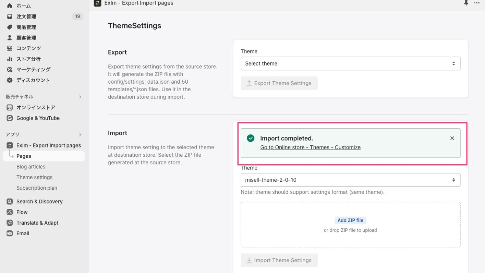Click the Google & YouTube icon
This screenshot has width=485, height=273.
pos(10,118)
